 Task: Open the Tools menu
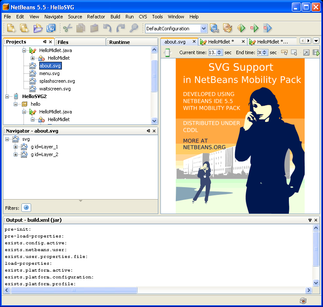(x=157, y=17)
